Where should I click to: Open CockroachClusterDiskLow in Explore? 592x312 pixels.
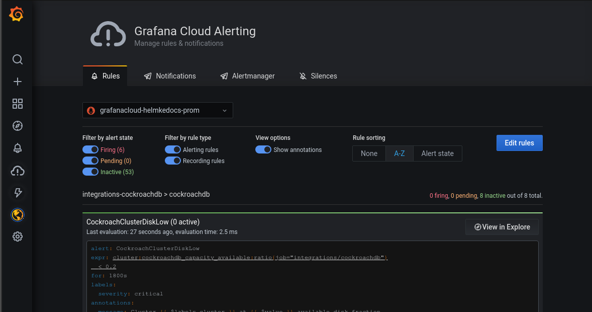502,227
